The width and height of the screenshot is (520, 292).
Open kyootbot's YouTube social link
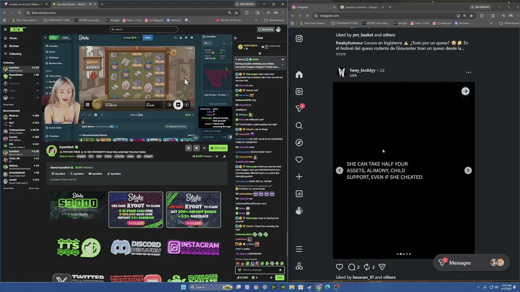[95, 174]
